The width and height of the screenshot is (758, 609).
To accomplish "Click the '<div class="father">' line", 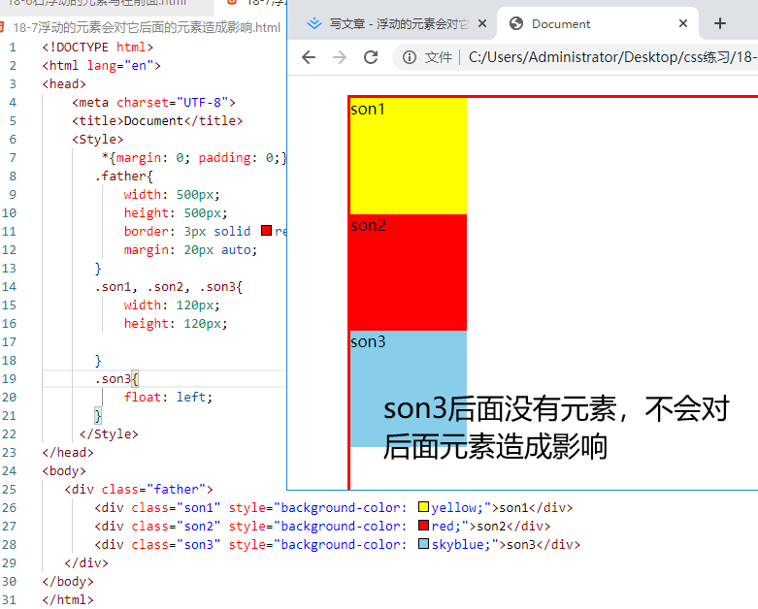I will [138, 489].
